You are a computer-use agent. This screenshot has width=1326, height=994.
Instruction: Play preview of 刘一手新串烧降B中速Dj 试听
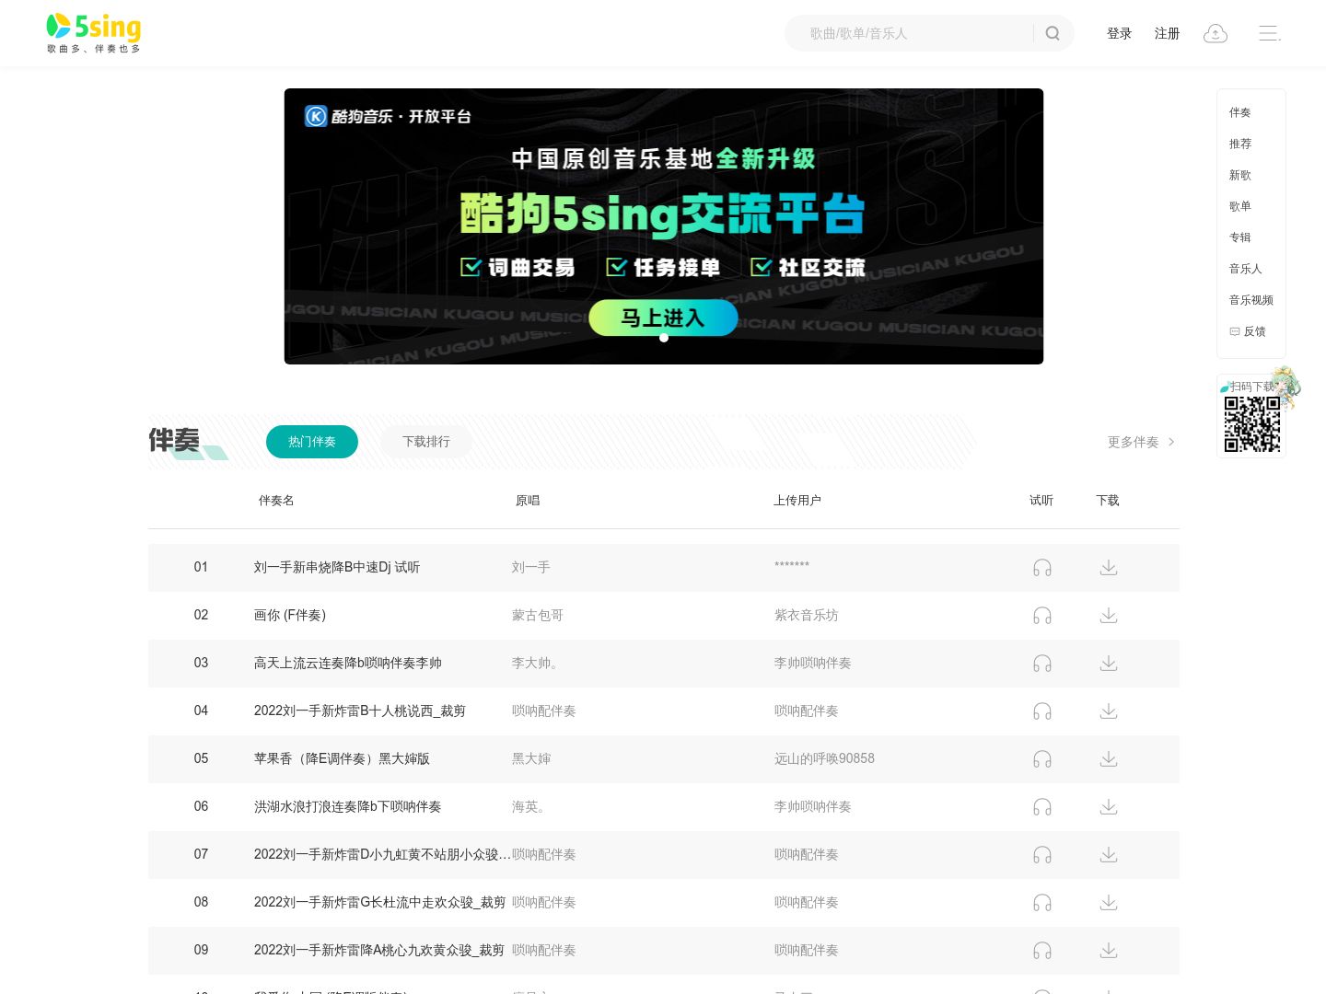coord(1042,568)
